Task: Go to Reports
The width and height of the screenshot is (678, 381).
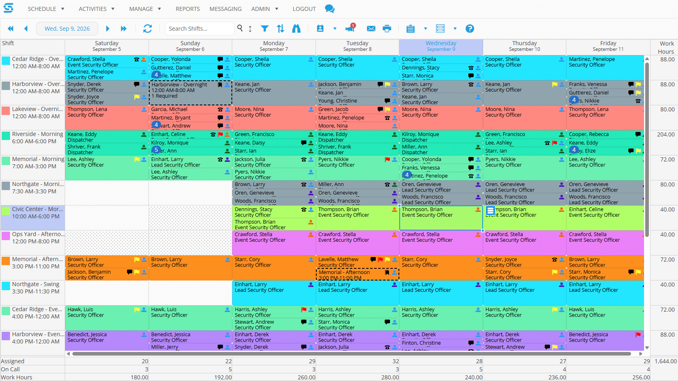Action: click(x=188, y=9)
